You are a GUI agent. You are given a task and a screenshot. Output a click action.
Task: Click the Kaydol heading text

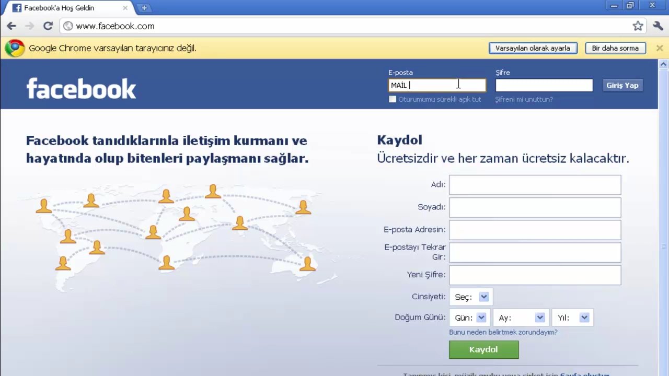(x=399, y=140)
